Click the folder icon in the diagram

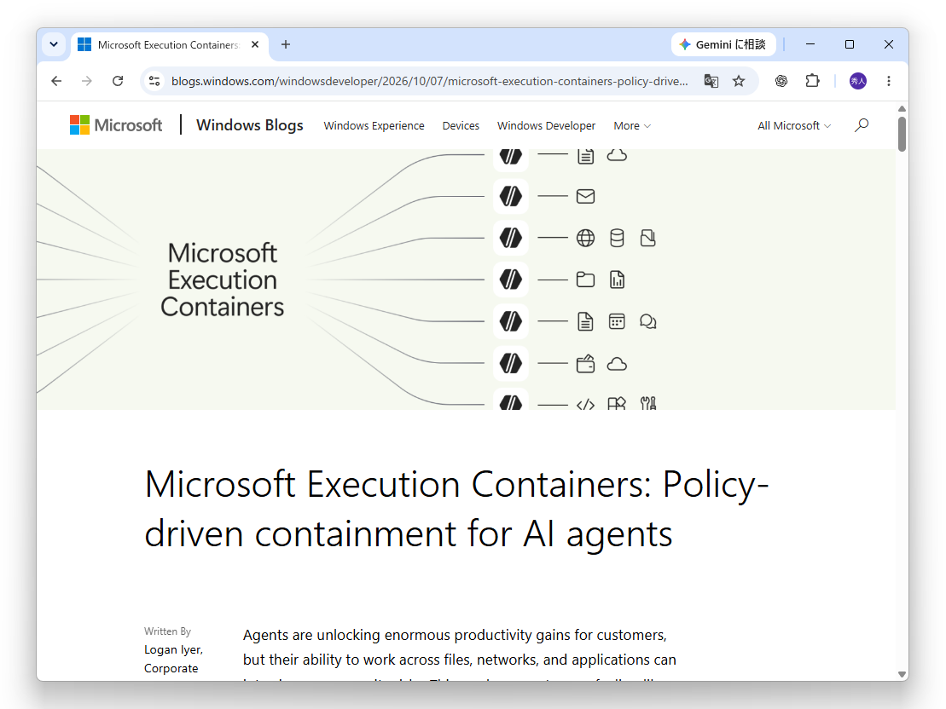pyautogui.click(x=585, y=280)
